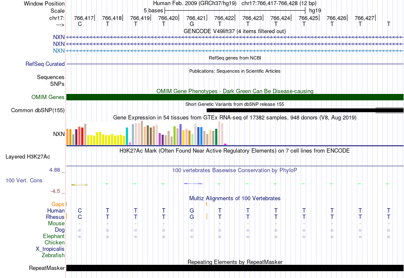Click the dark green bar in GTEx chart
This screenshot has height=278, width=404.
tap(216, 137)
